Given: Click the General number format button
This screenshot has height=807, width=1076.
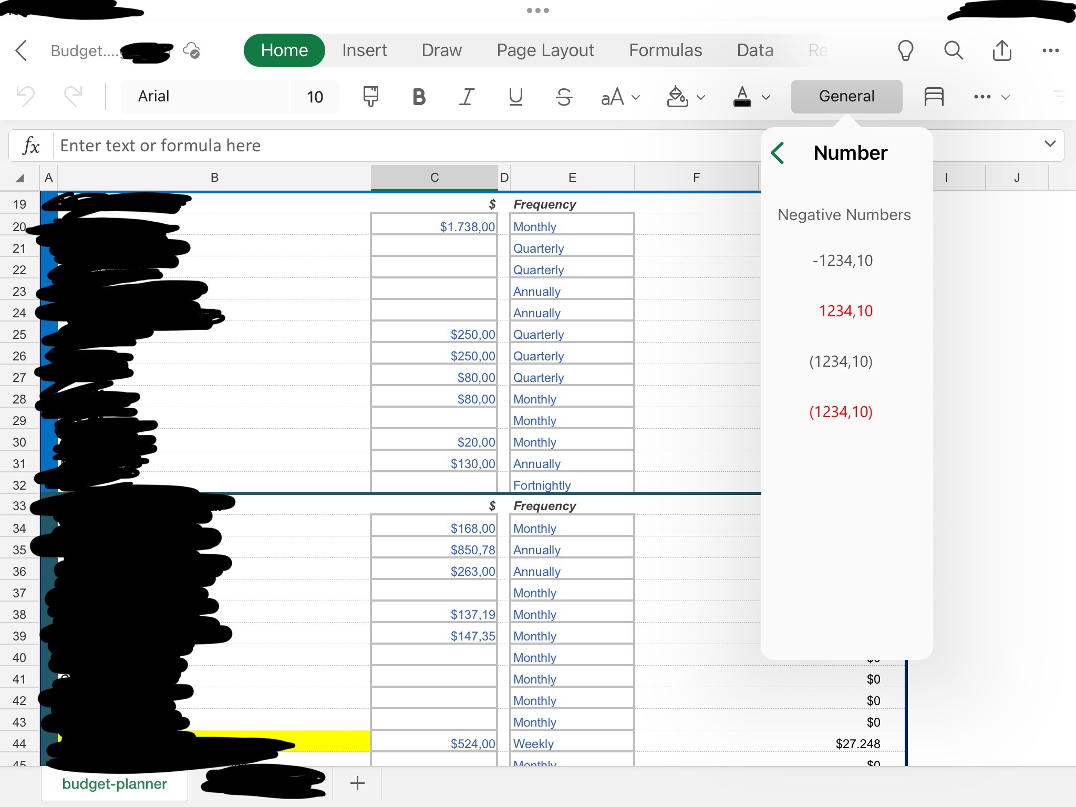Looking at the screenshot, I should (846, 97).
